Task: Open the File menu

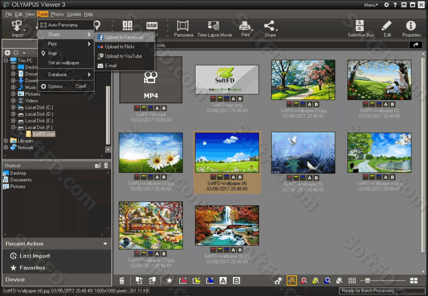Action: point(9,14)
